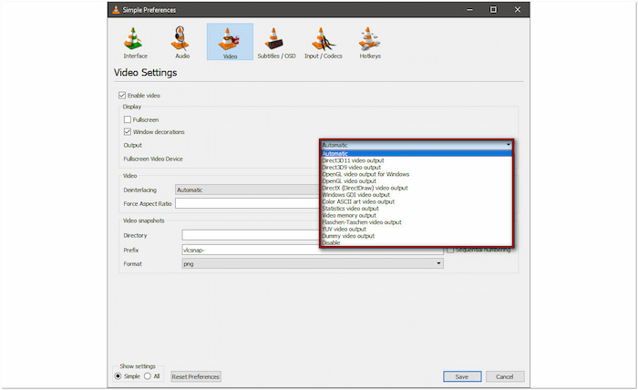Toggle the Enable video checkbox
The image size is (638, 390).
(121, 95)
